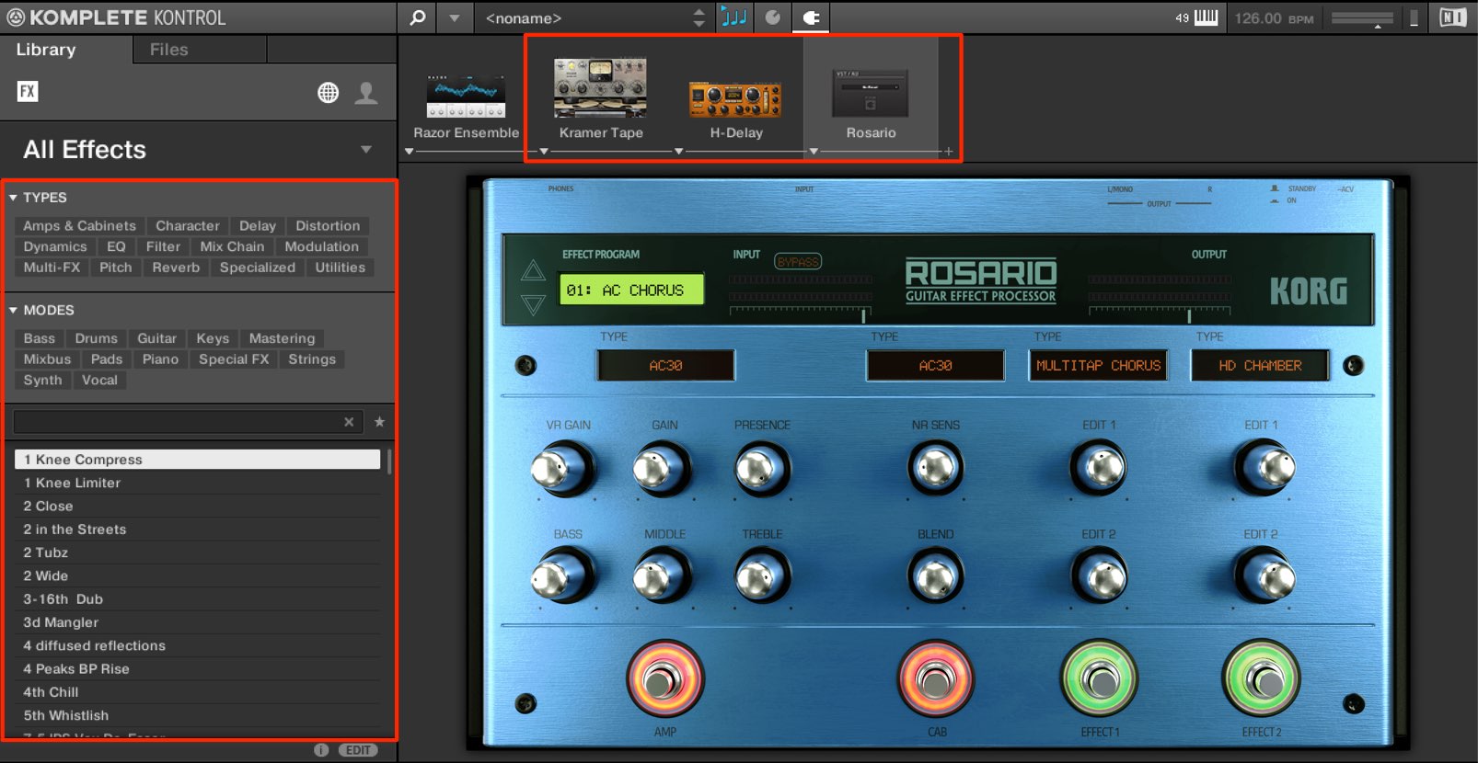Open the Perform panel music notes icon
This screenshot has width=1478, height=763.
[x=733, y=17]
